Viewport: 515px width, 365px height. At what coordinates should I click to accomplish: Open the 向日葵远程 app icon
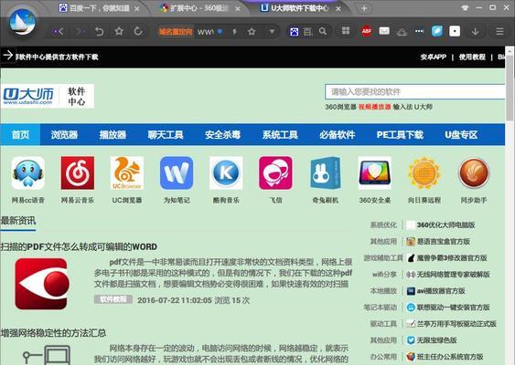point(424,173)
